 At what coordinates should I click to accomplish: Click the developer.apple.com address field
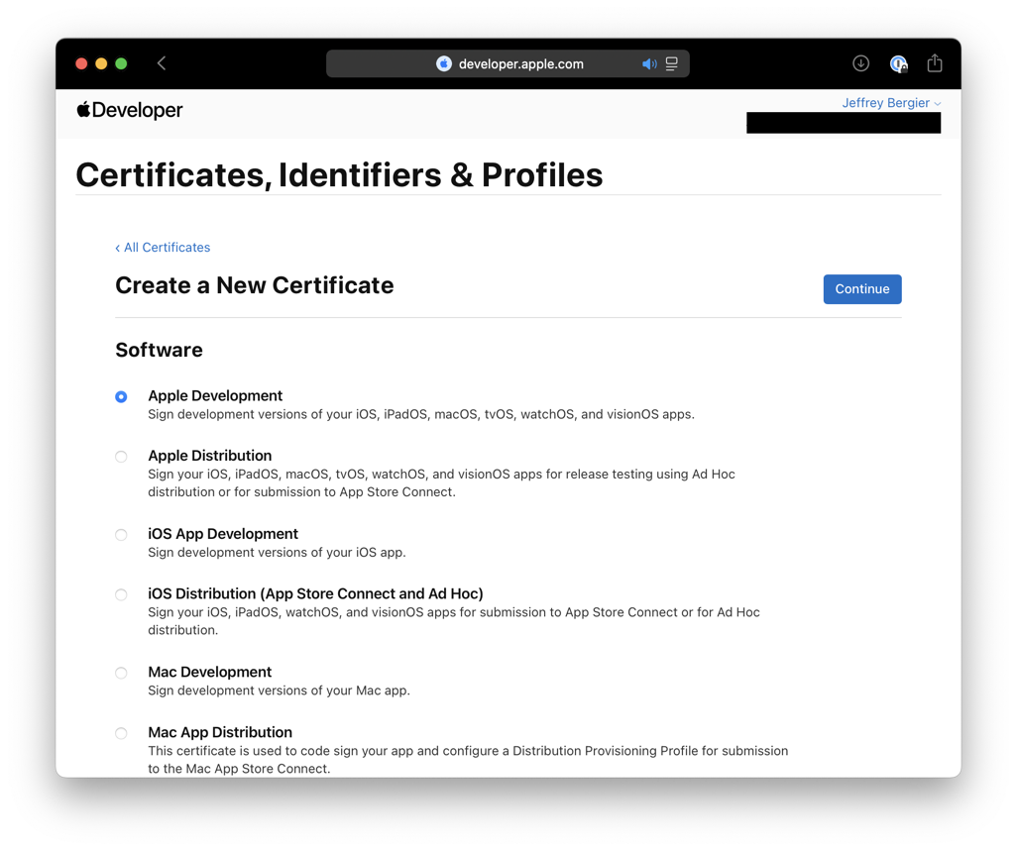pyautogui.click(x=520, y=63)
